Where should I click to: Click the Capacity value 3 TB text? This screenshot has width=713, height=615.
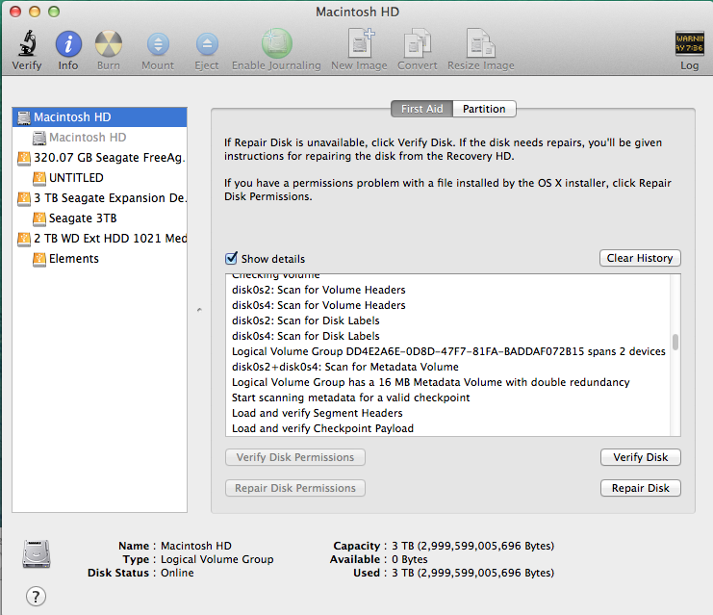click(x=472, y=546)
